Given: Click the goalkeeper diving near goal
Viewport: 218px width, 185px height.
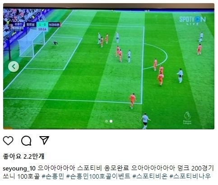Looking at the screenshot, I should click(x=55, y=43).
